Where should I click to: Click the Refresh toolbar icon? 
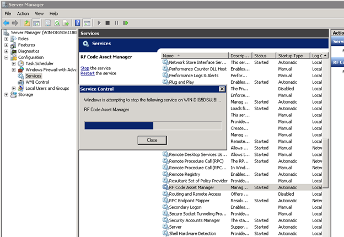click(x=57, y=23)
